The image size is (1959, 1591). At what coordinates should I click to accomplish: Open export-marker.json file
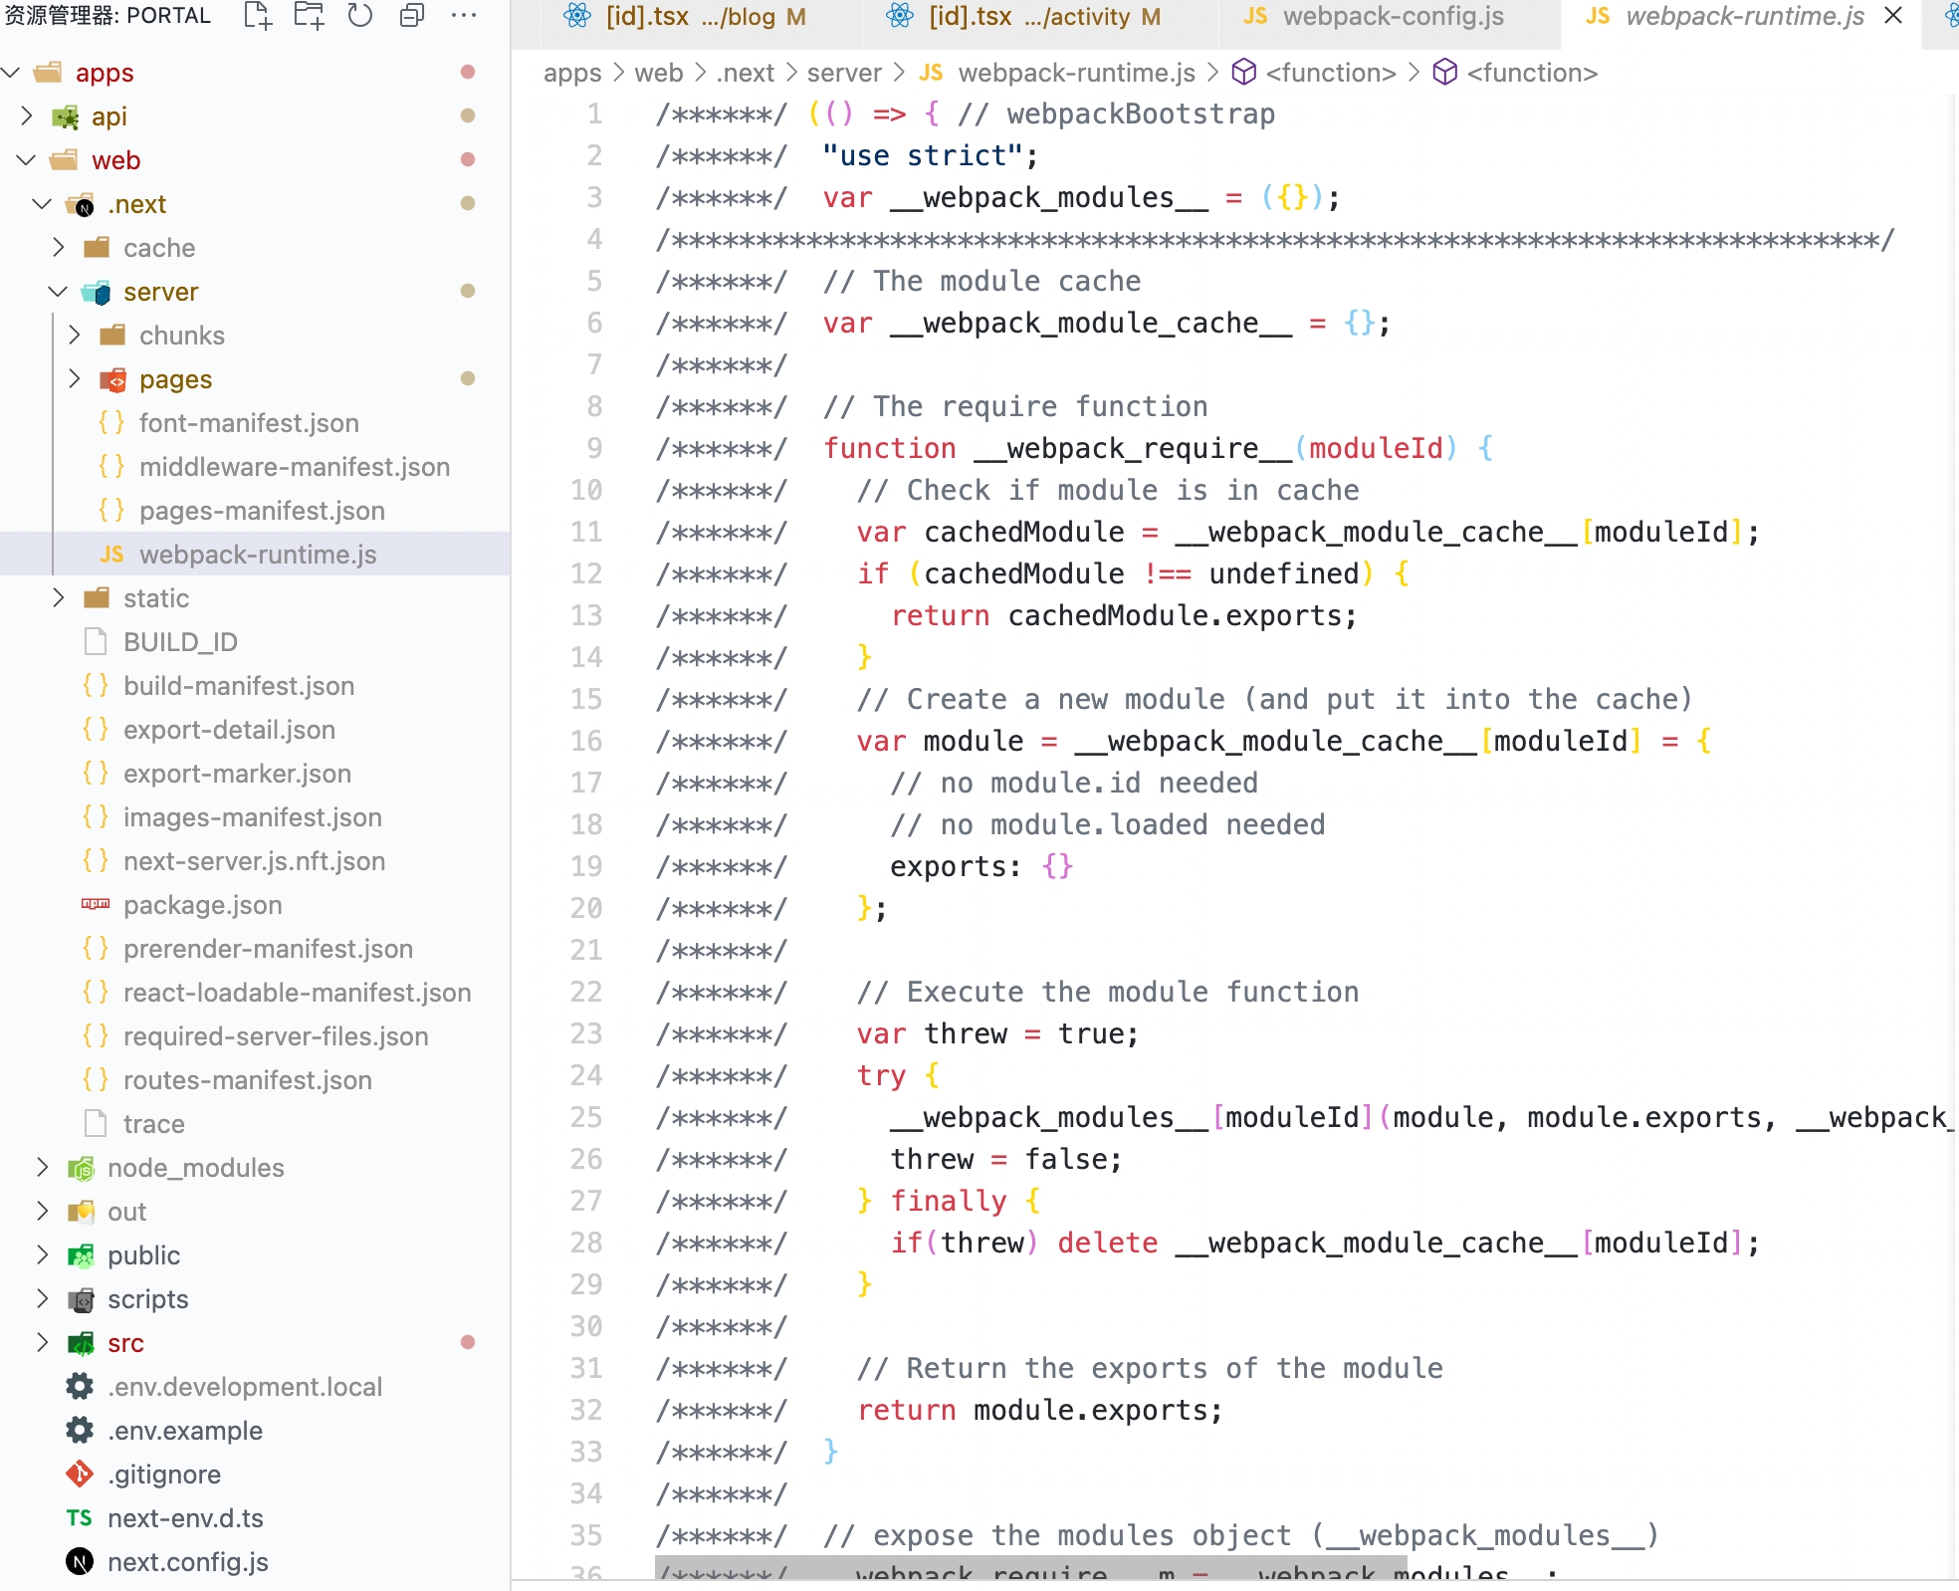[255, 774]
